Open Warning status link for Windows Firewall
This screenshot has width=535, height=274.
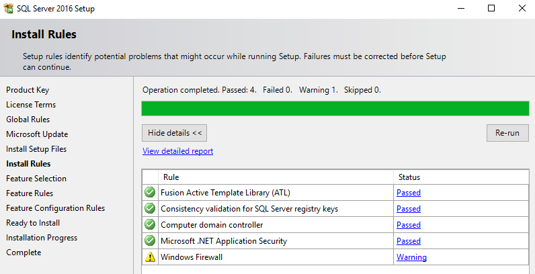click(411, 257)
